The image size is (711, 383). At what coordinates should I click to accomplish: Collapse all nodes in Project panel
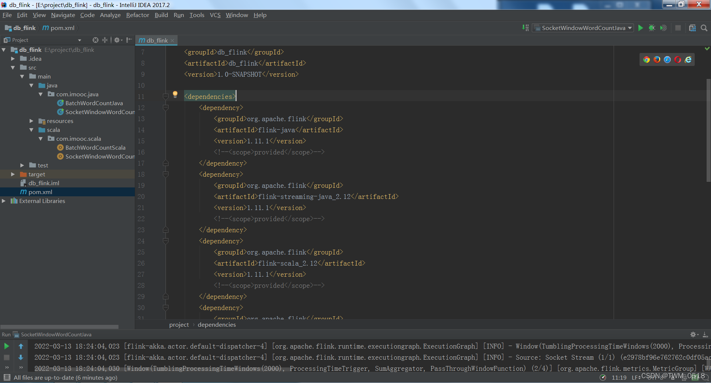[105, 40]
